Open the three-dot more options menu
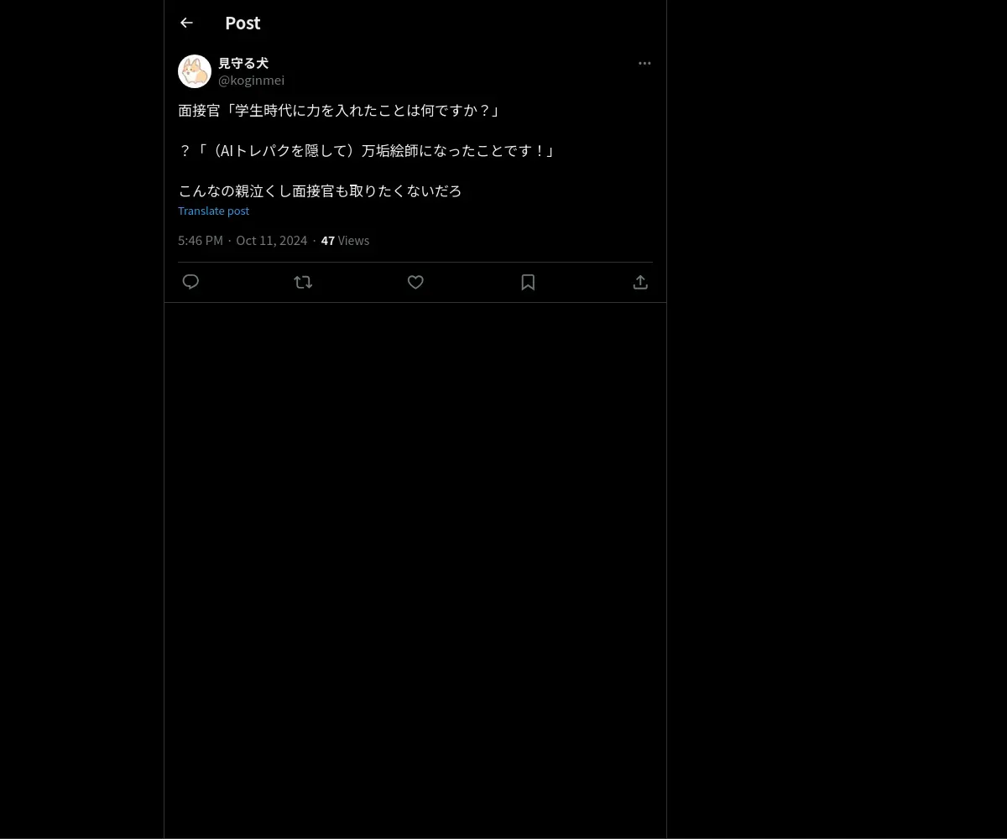Viewport: 1007px width, 839px height. [x=644, y=63]
